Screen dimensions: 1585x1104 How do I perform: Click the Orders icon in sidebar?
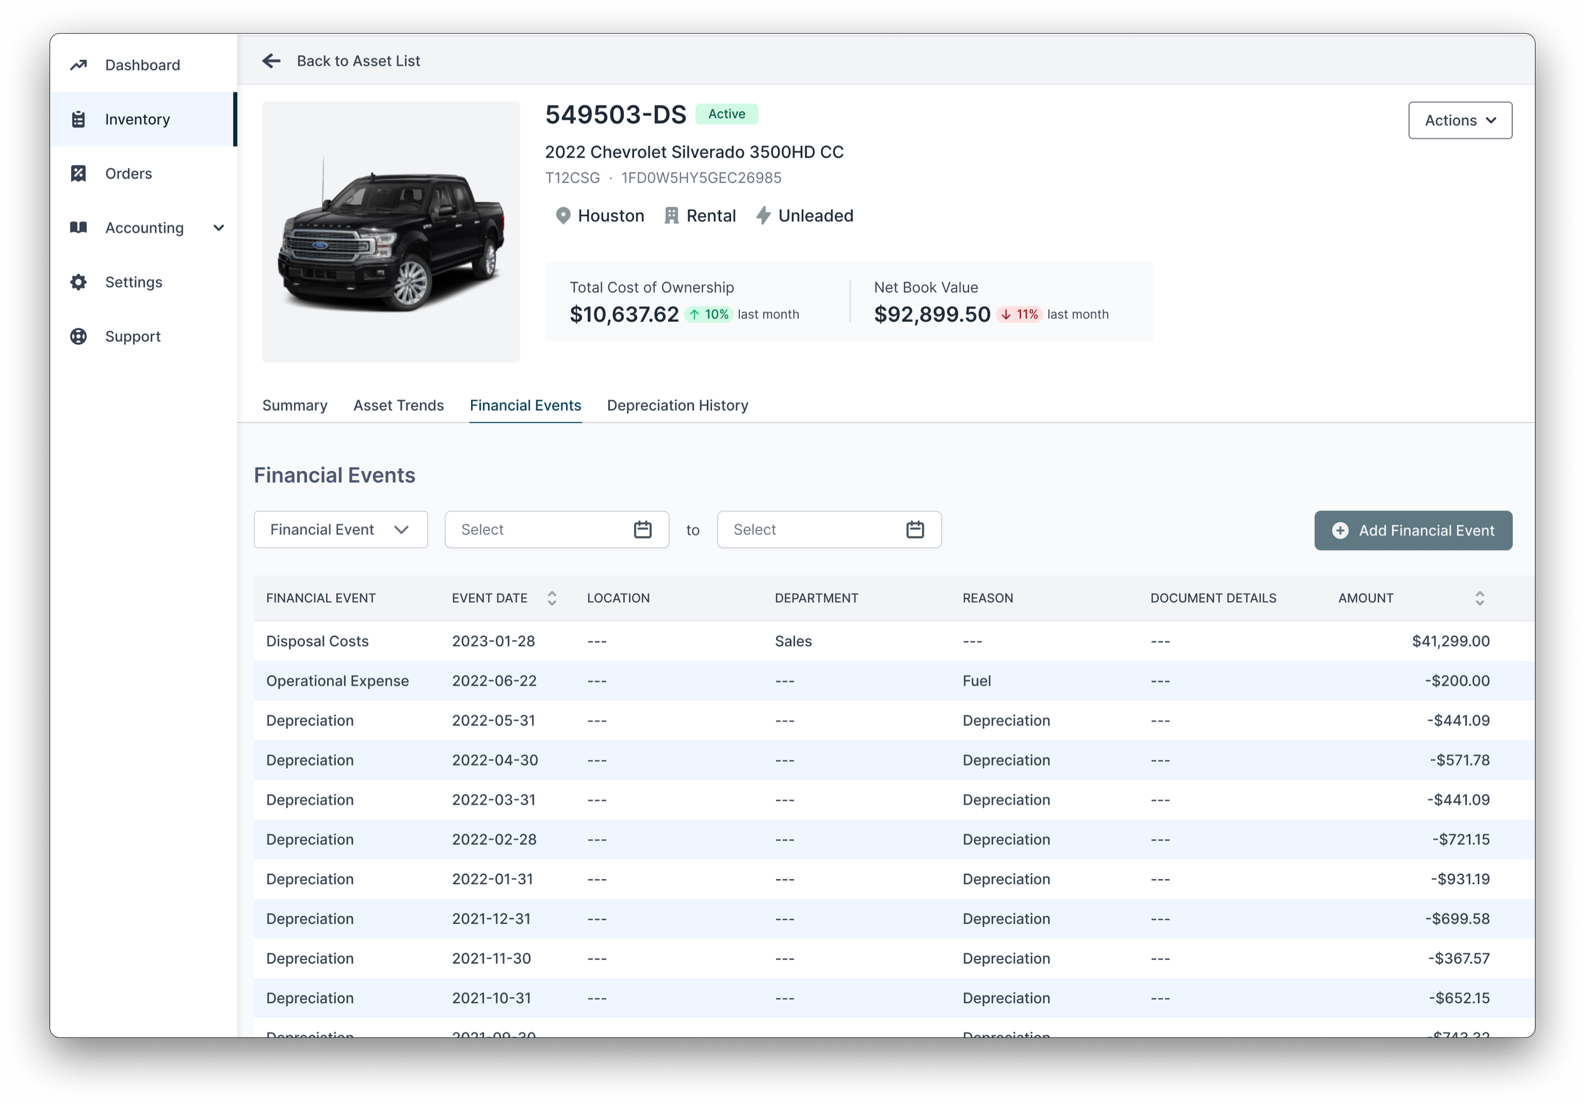pos(79,173)
